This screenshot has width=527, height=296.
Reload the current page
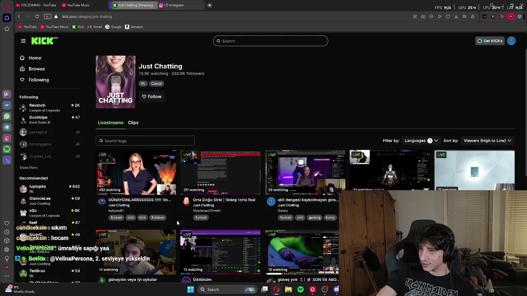tap(37, 16)
